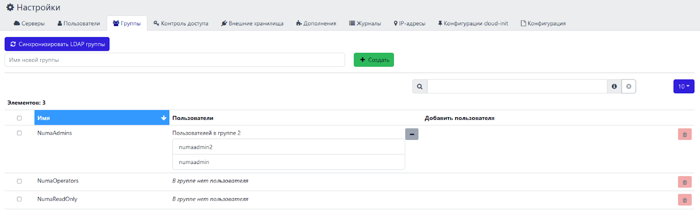Click the settings gear icon in header

point(10,7)
